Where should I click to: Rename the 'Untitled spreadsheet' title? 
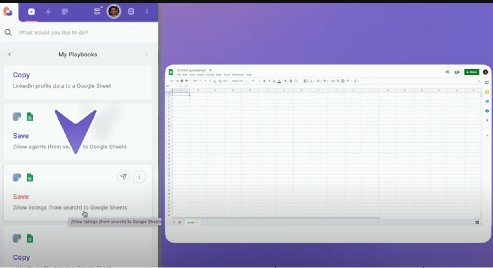pyautogui.click(x=191, y=70)
